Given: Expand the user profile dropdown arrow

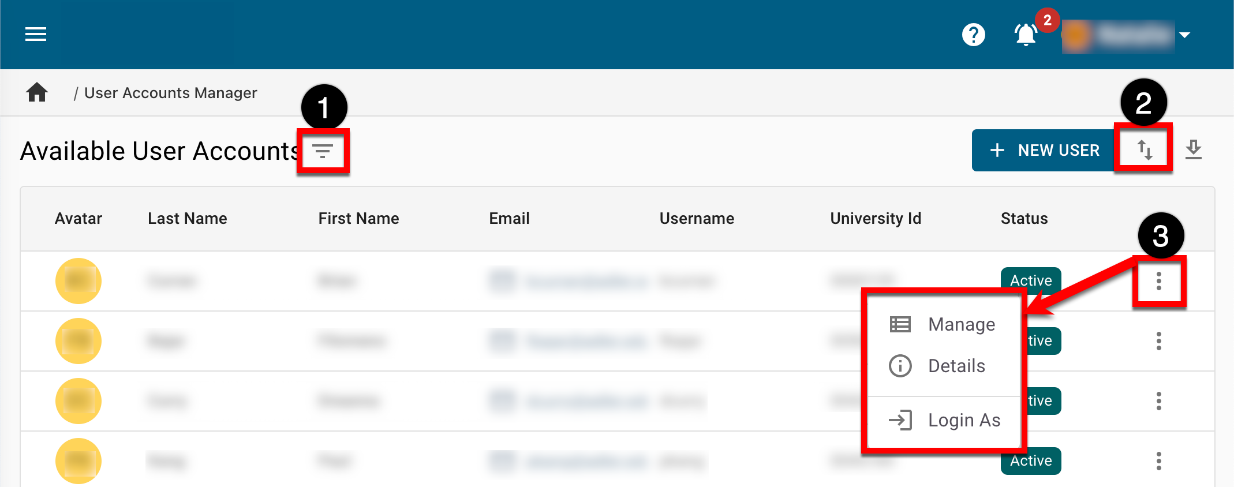Looking at the screenshot, I should point(1184,35).
